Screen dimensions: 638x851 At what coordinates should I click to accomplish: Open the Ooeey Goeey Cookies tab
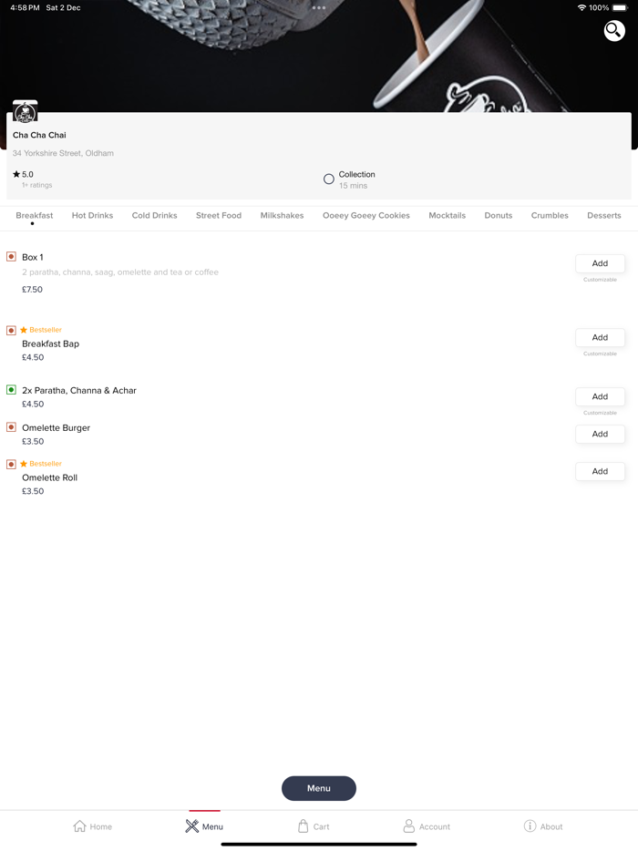[x=366, y=215]
